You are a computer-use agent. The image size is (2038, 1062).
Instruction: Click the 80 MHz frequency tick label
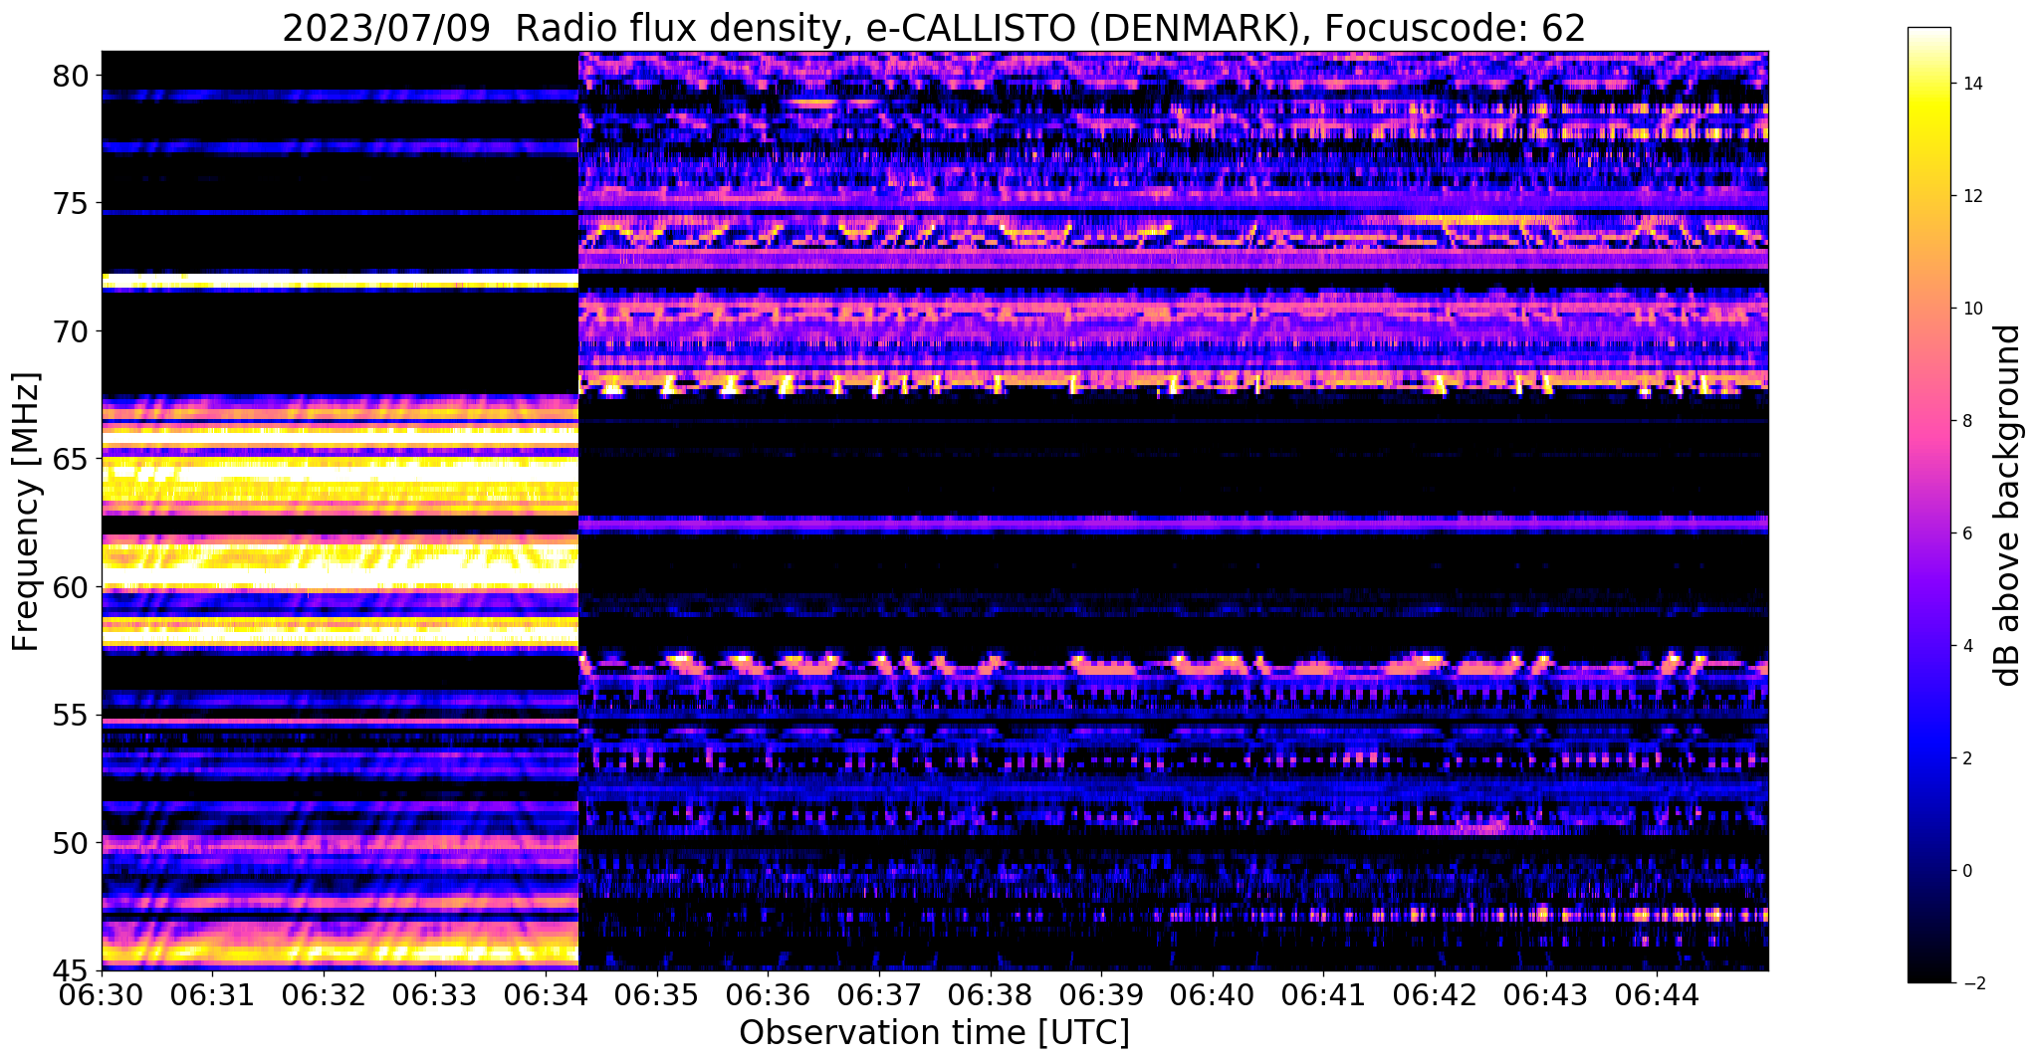(x=71, y=76)
